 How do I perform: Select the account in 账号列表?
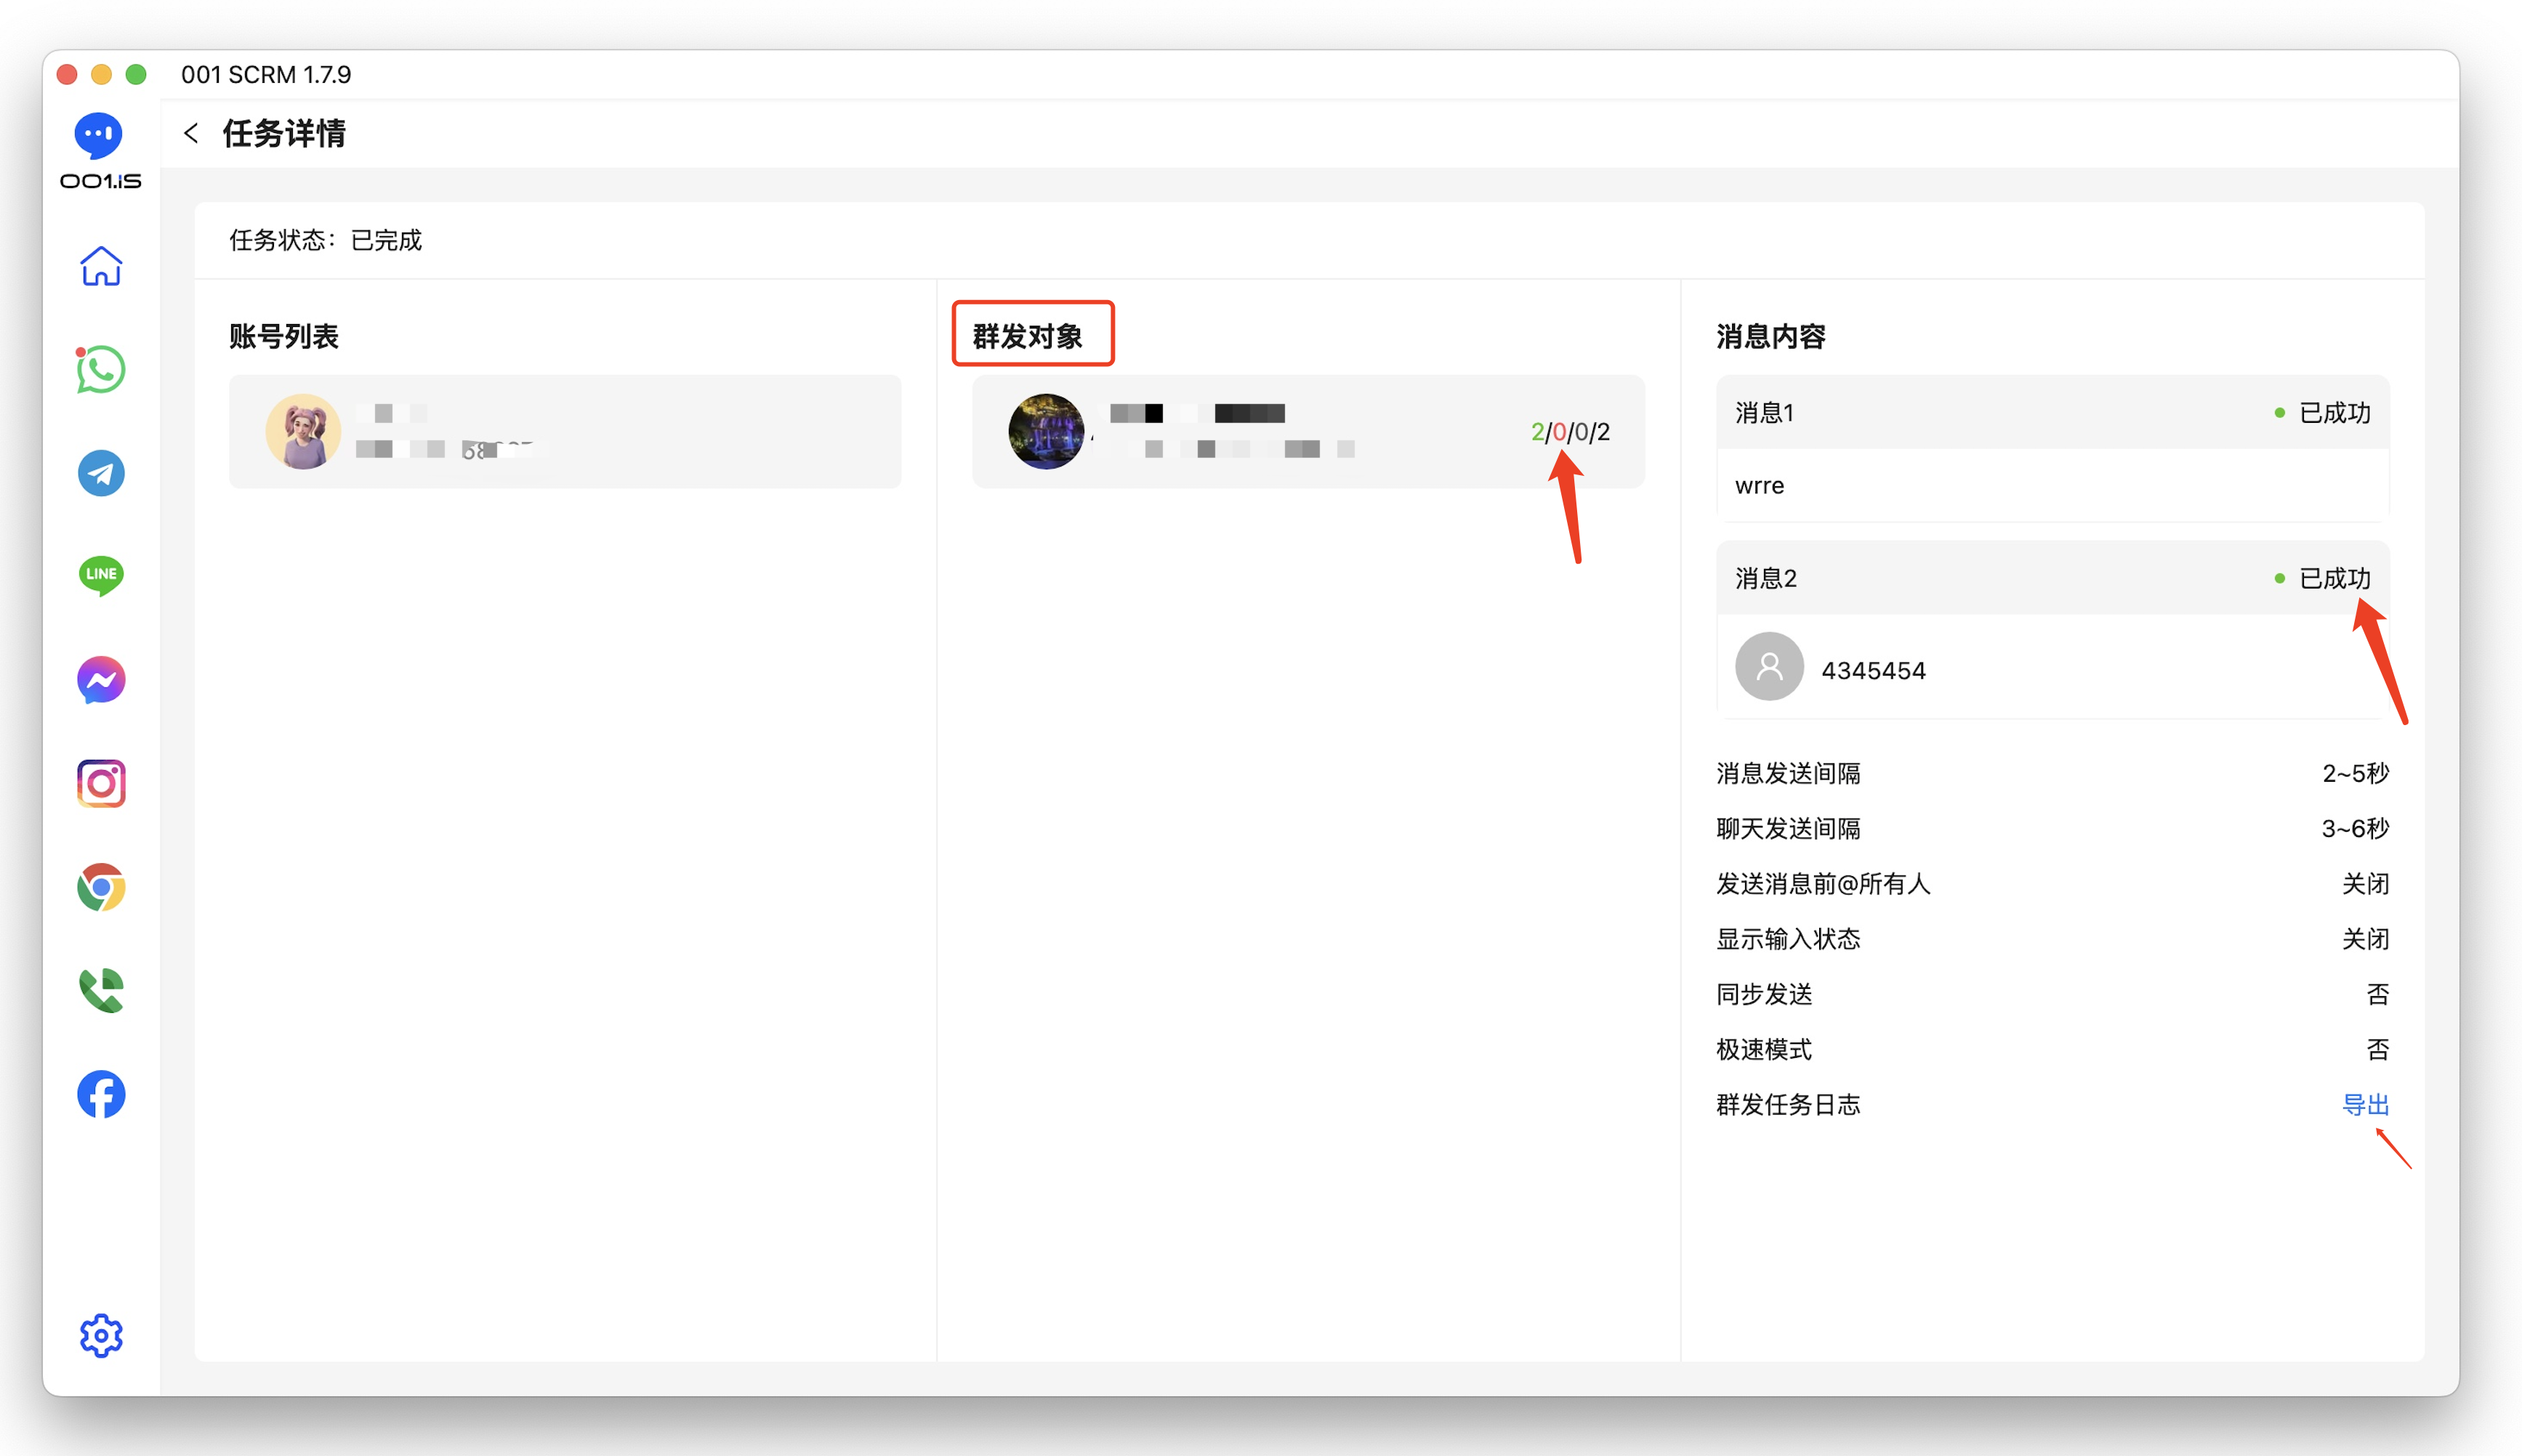click(565, 431)
